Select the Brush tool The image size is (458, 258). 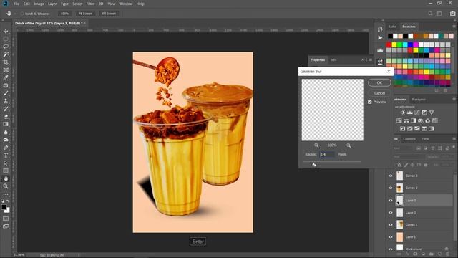6,93
